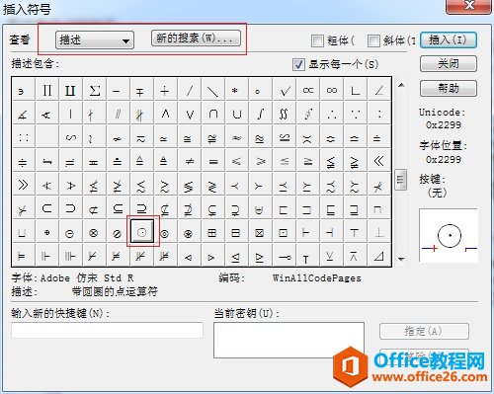Choose the right tack symbol
494x394 pixels.
tap(306, 233)
